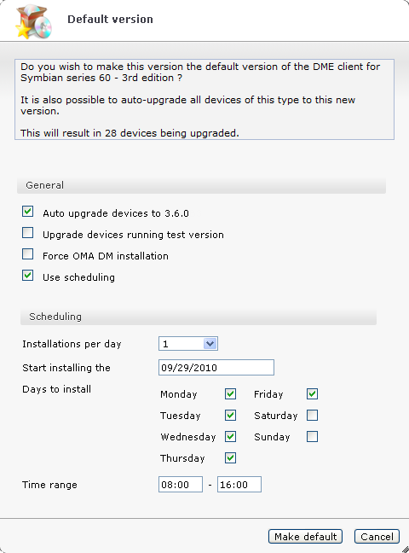Click the 16:00 end time field
The width and height of the screenshot is (409, 553).
tap(239, 484)
